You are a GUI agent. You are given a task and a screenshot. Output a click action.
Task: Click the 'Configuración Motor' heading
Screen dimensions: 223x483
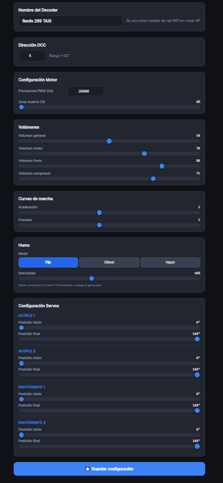click(x=38, y=80)
